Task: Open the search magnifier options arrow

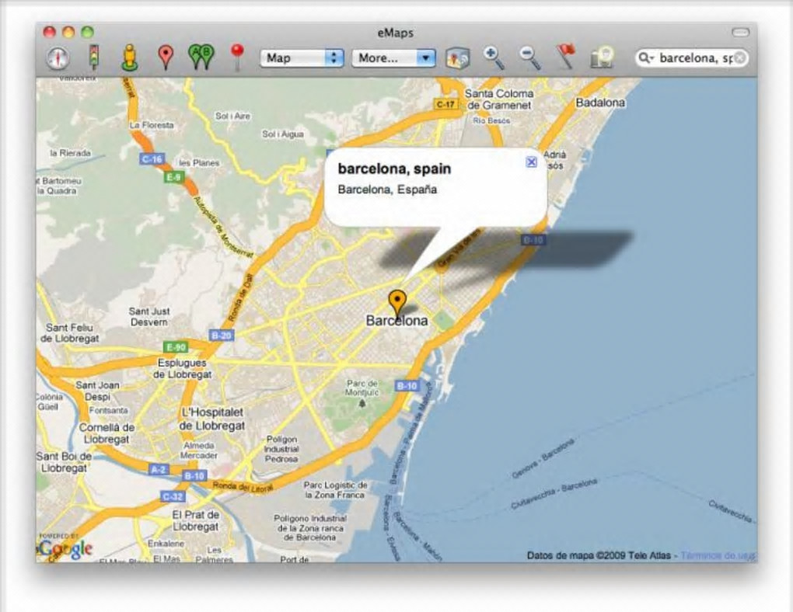Action: [x=645, y=58]
